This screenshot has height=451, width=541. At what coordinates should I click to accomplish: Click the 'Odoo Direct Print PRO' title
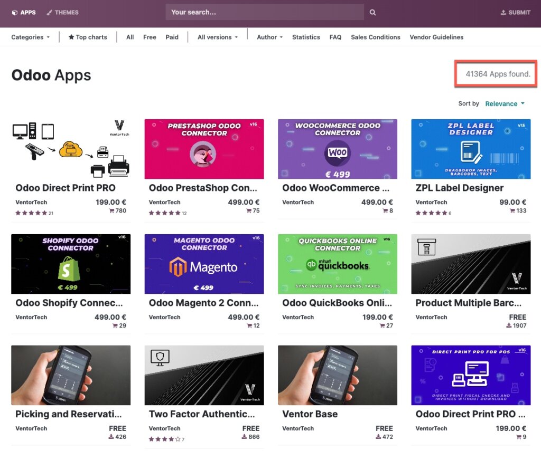pyautogui.click(x=66, y=188)
